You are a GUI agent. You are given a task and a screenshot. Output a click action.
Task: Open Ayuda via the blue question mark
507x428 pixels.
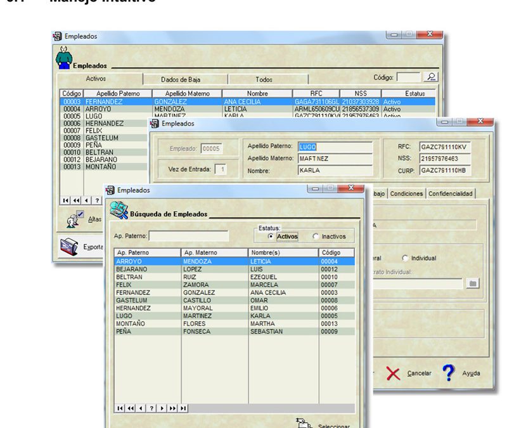[x=449, y=373]
